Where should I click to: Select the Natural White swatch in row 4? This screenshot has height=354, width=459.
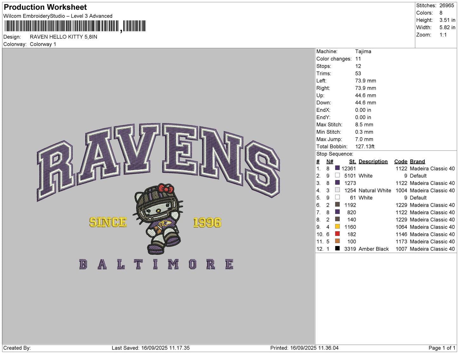337,190
